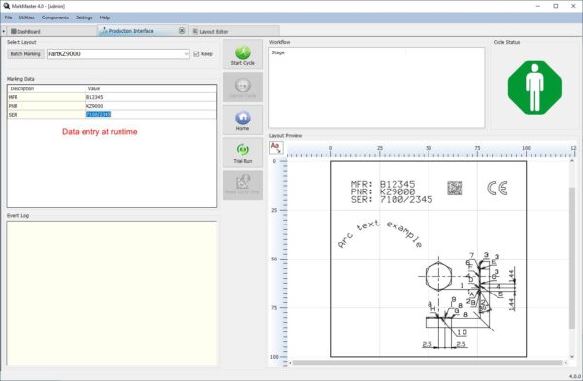Open the Components menu

coord(55,17)
